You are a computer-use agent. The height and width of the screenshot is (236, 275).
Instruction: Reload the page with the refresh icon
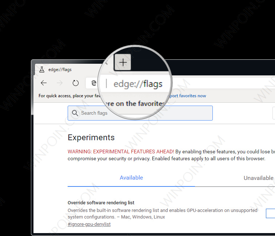76,83
